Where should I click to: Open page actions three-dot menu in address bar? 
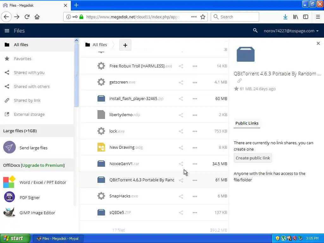click(194, 17)
